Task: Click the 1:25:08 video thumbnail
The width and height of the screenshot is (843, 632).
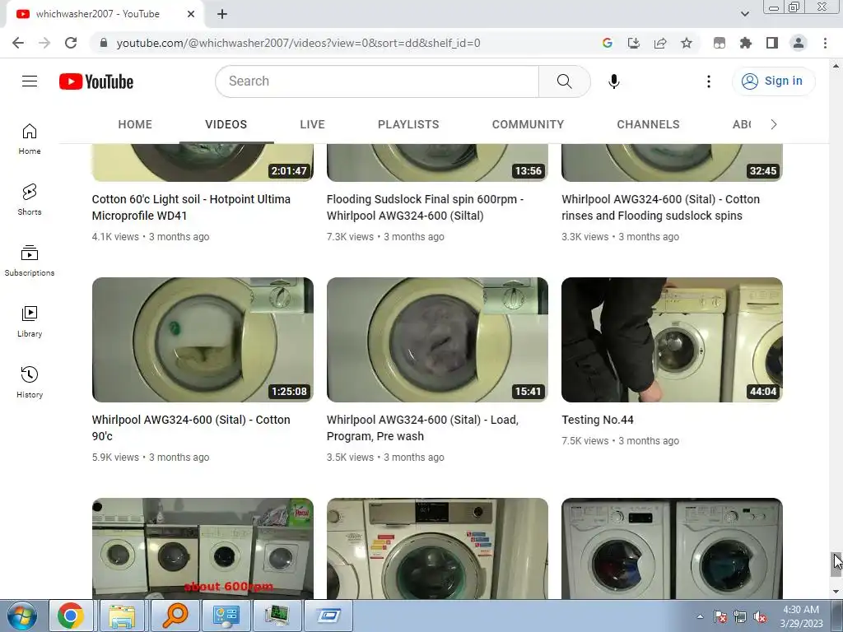Action: (x=203, y=340)
